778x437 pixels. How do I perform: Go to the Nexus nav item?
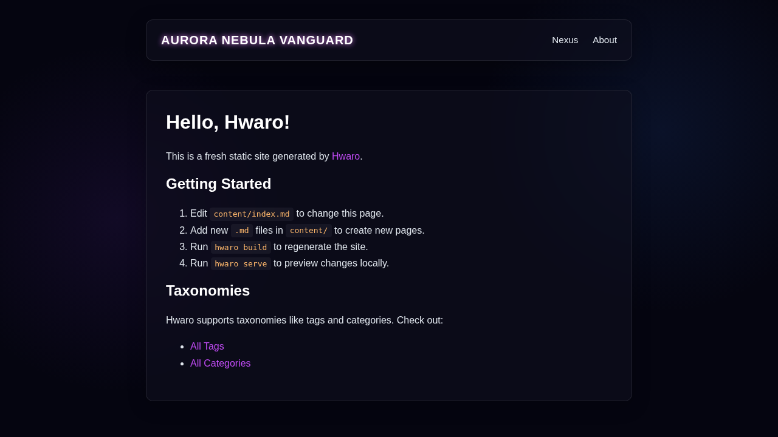click(565, 40)
